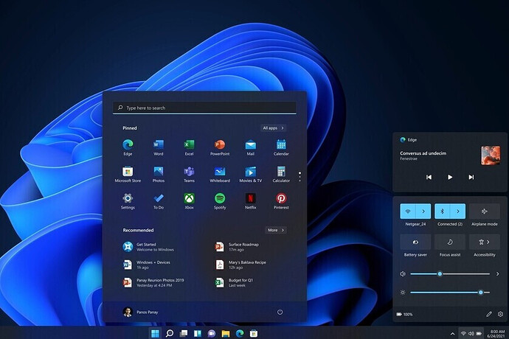509x339 pixels.
Task: Open Settings from pinned apps
Action: pyautogui.click(x=128, y=201)
